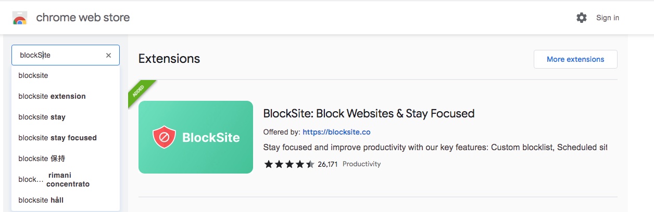Choose the 'blocksite stay focused' suggestion
Image resolution: width=654 pixels, height=212 pixels.
coord(66,138)
